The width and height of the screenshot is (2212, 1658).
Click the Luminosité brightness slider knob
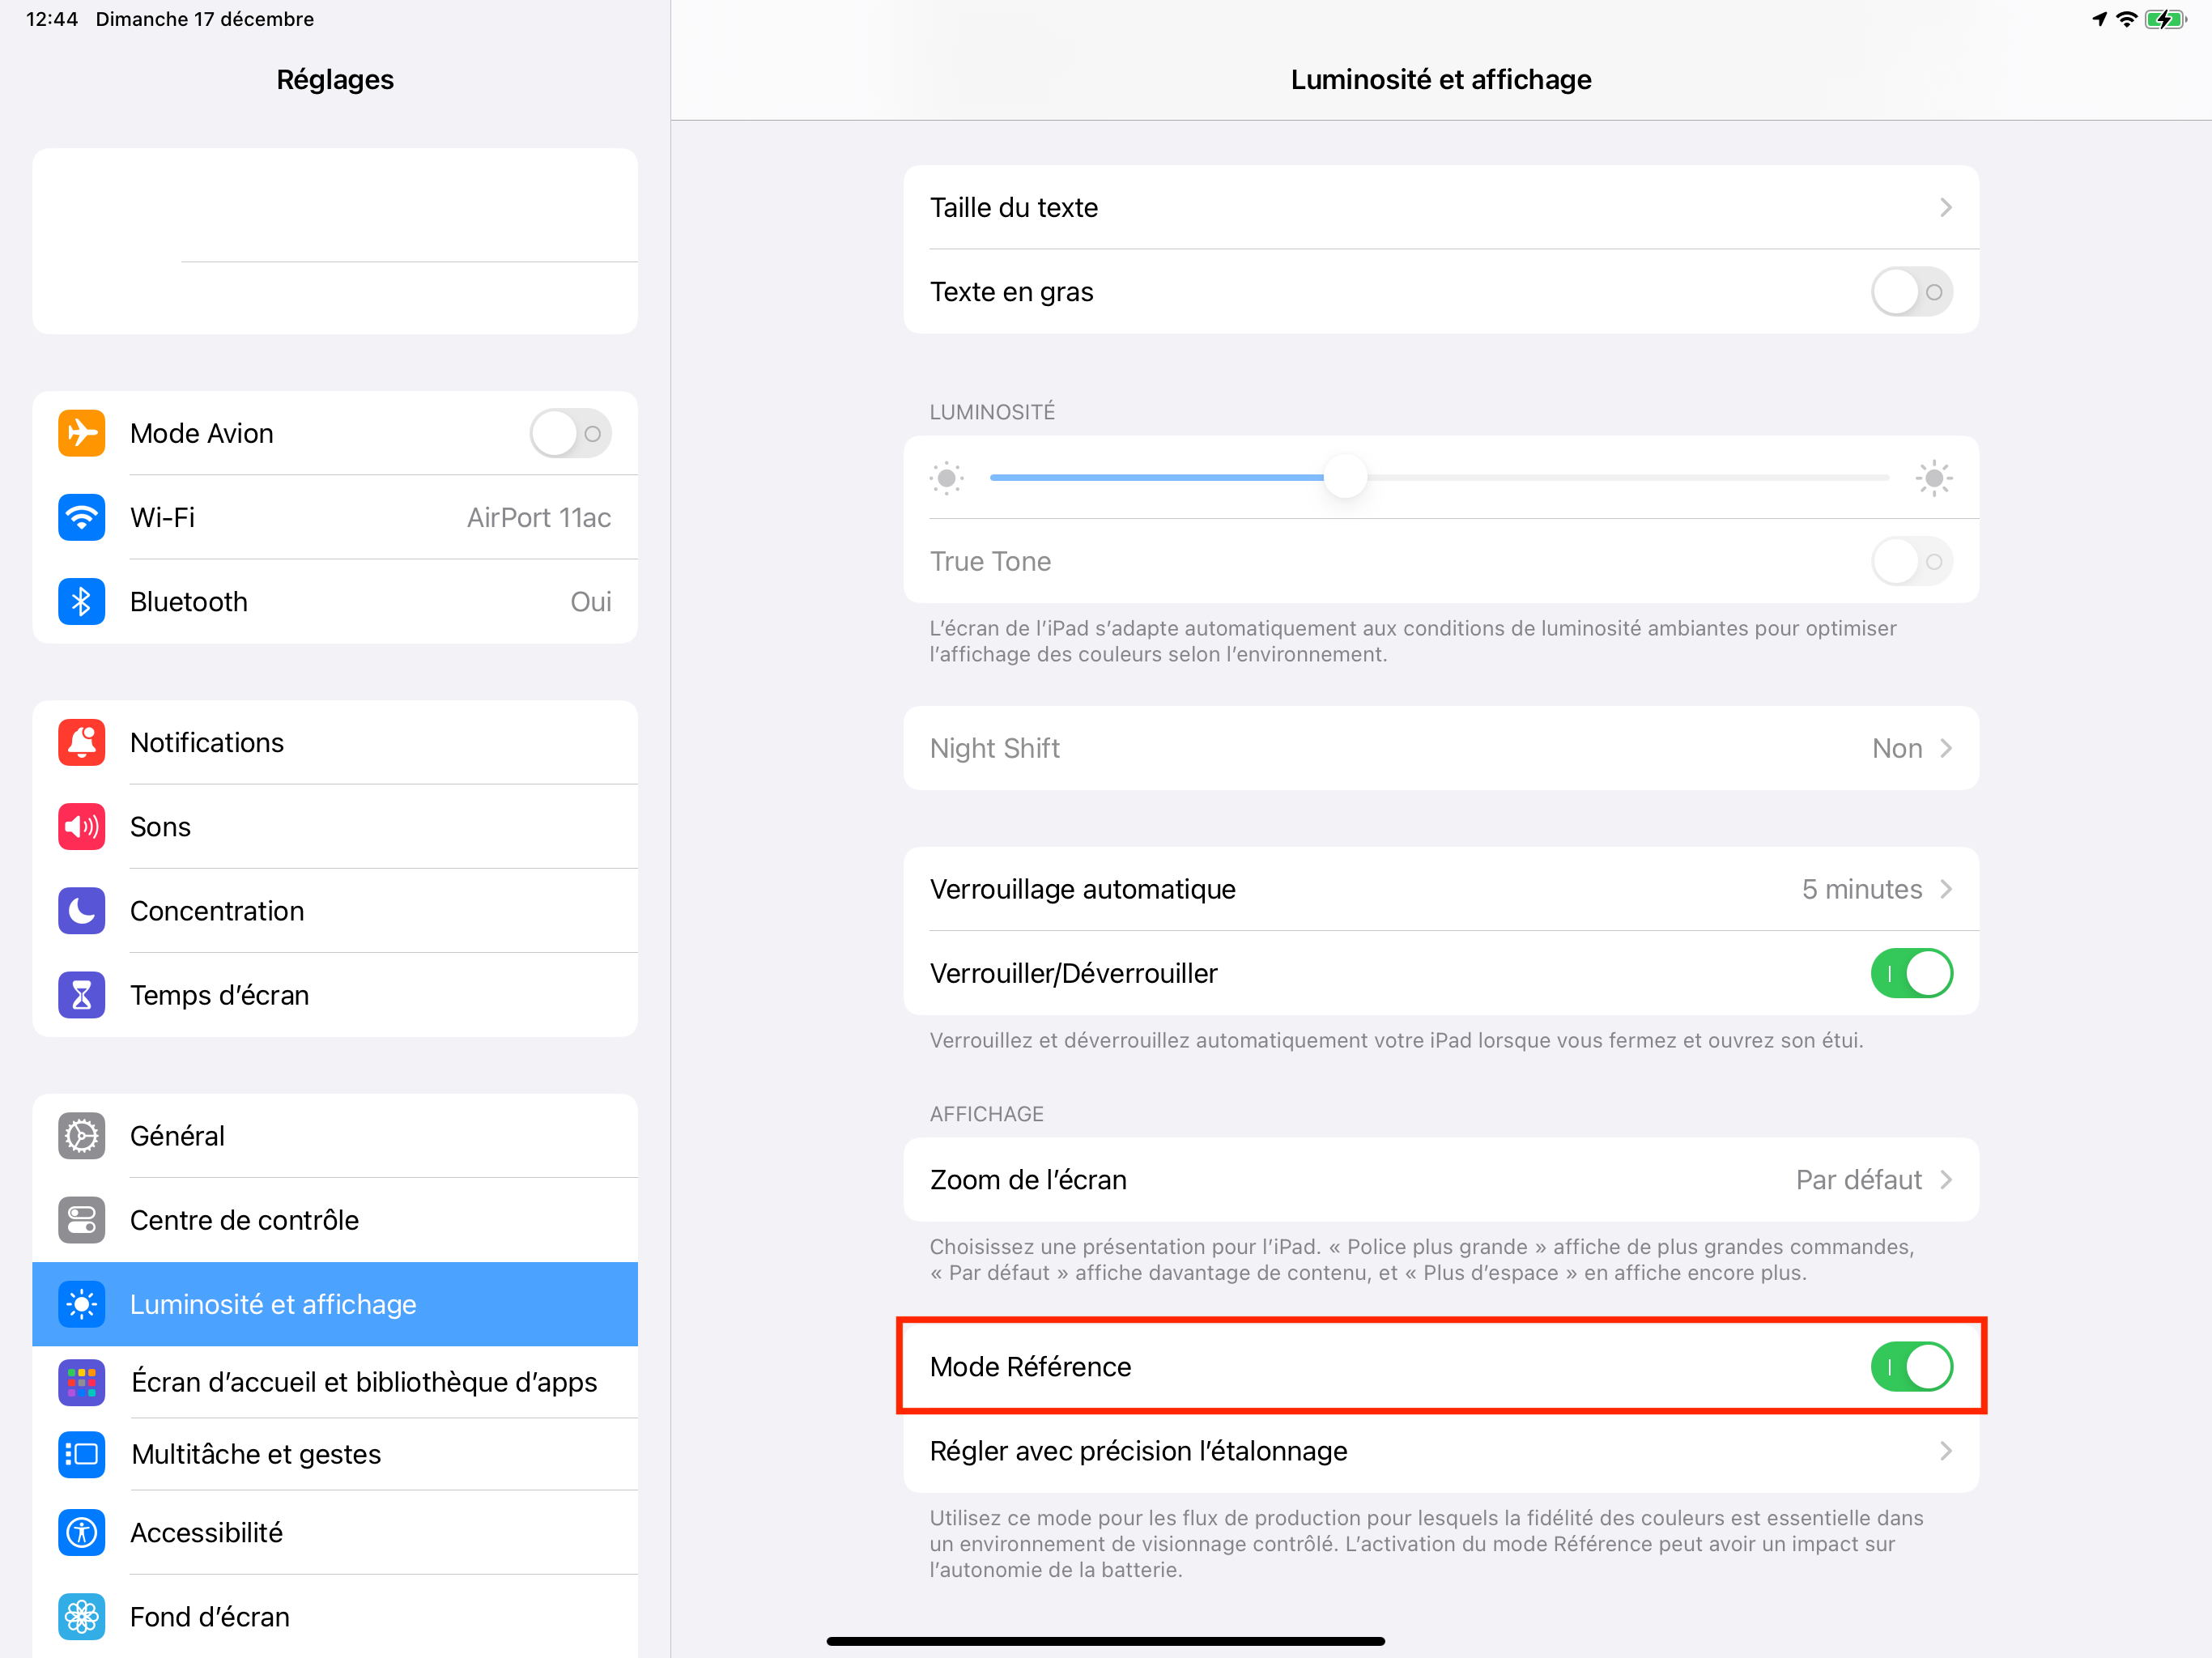[1345, 477]
